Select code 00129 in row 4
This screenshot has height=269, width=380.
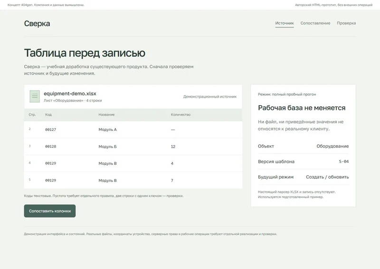50,163
